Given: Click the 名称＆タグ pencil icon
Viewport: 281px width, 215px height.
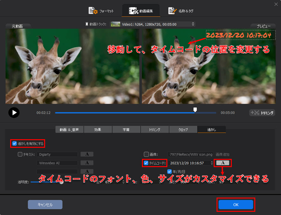Looking at the screenshot, I should (x=172, y=11).
